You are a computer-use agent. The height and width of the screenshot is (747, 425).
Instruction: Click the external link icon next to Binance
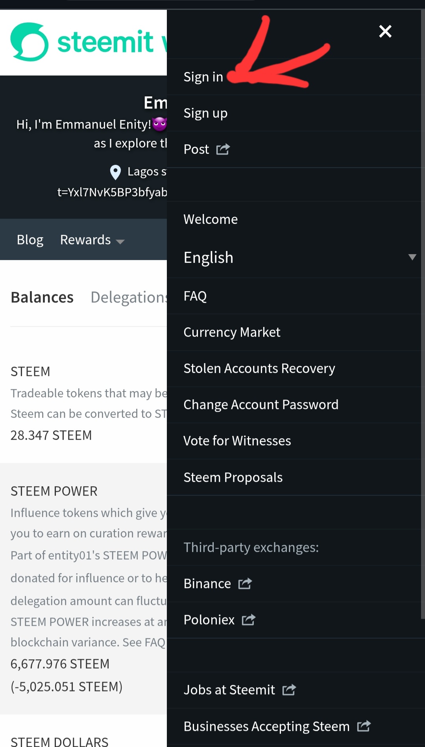pyautogui.click(x=245, y=583)
